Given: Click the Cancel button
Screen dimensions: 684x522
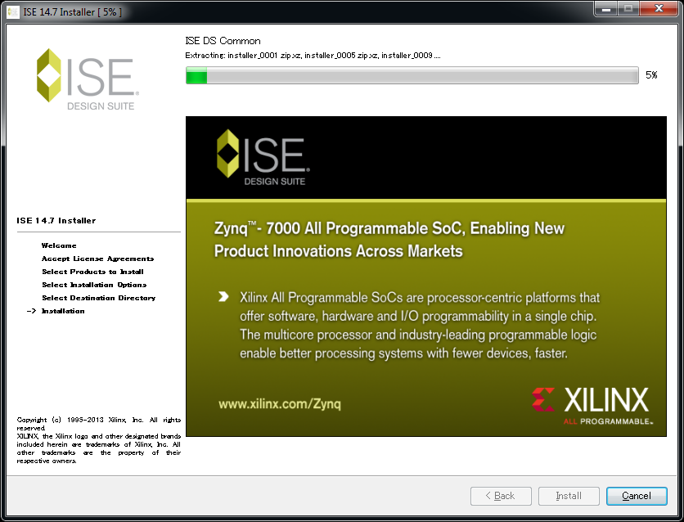Looking at the screenshot, I should (x=637, y=496).
